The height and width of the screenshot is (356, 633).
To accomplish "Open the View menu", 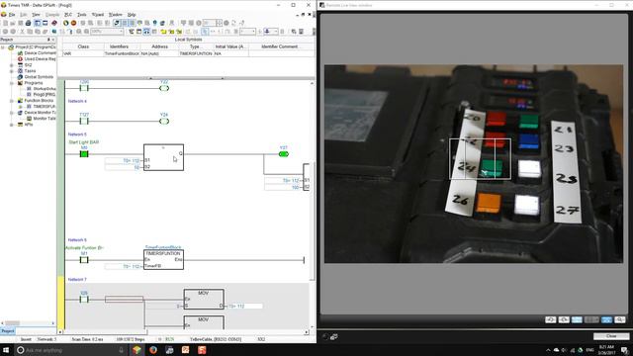I will click(36, 15).
